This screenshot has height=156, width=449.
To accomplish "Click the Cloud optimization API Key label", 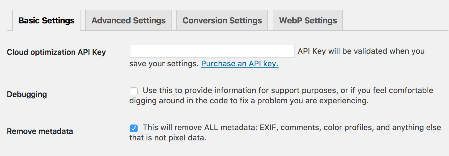I will (56, 52).
